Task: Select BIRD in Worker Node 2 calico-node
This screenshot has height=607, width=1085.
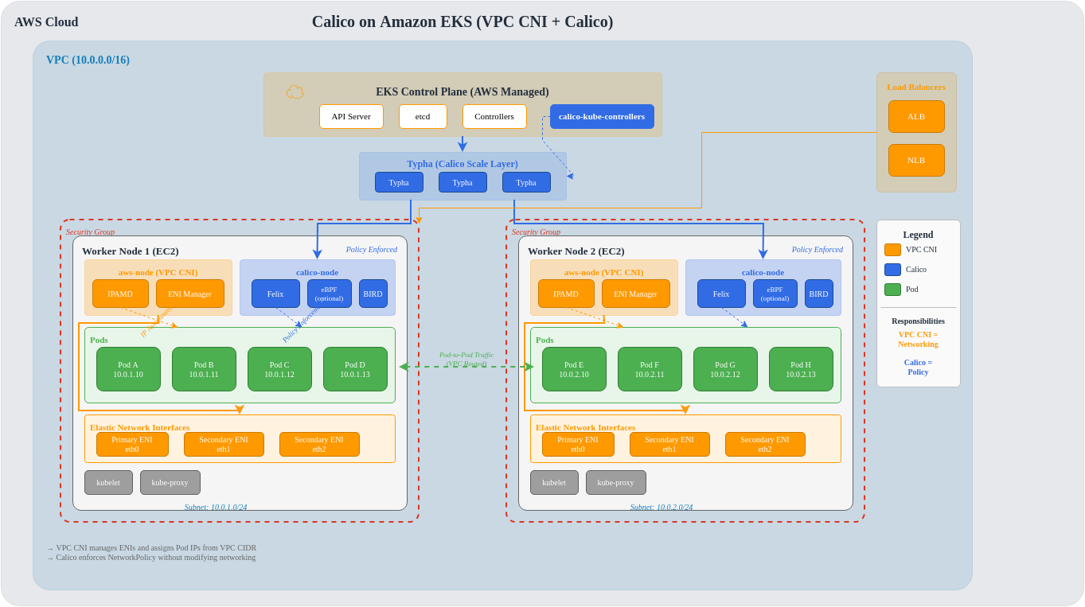Action: 819,294
